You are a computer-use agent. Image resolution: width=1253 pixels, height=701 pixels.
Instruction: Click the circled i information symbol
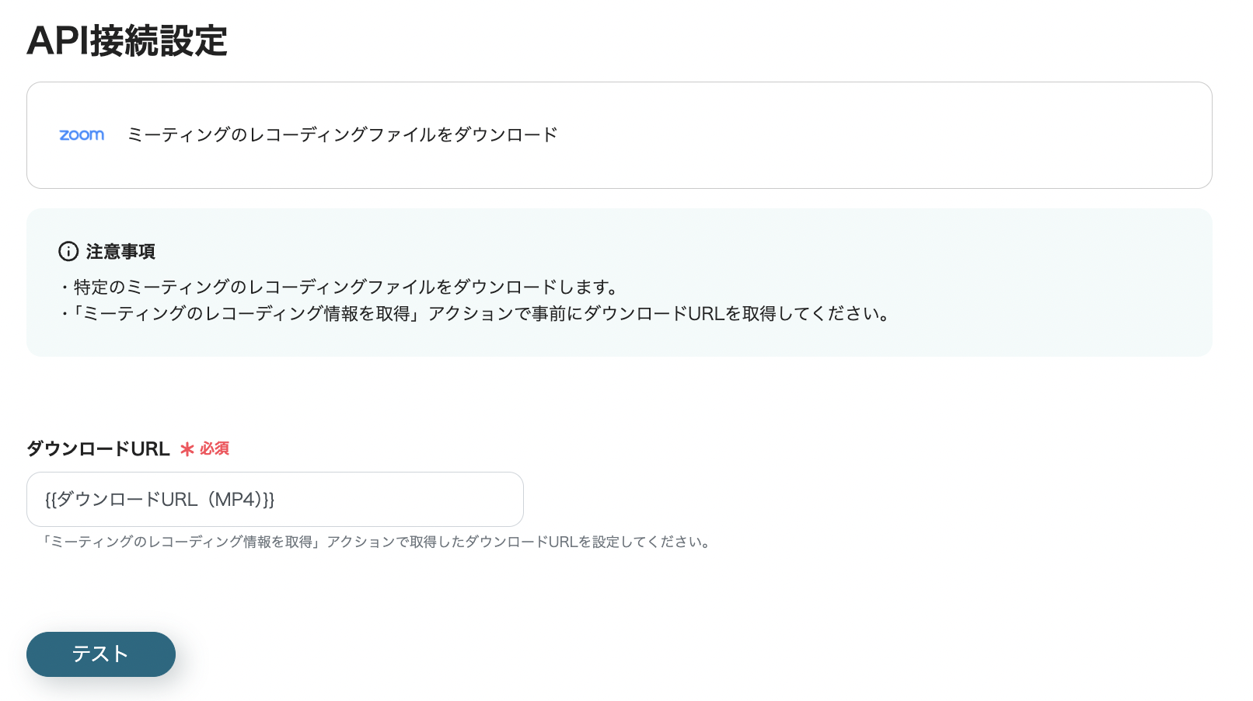coord(68,252)
